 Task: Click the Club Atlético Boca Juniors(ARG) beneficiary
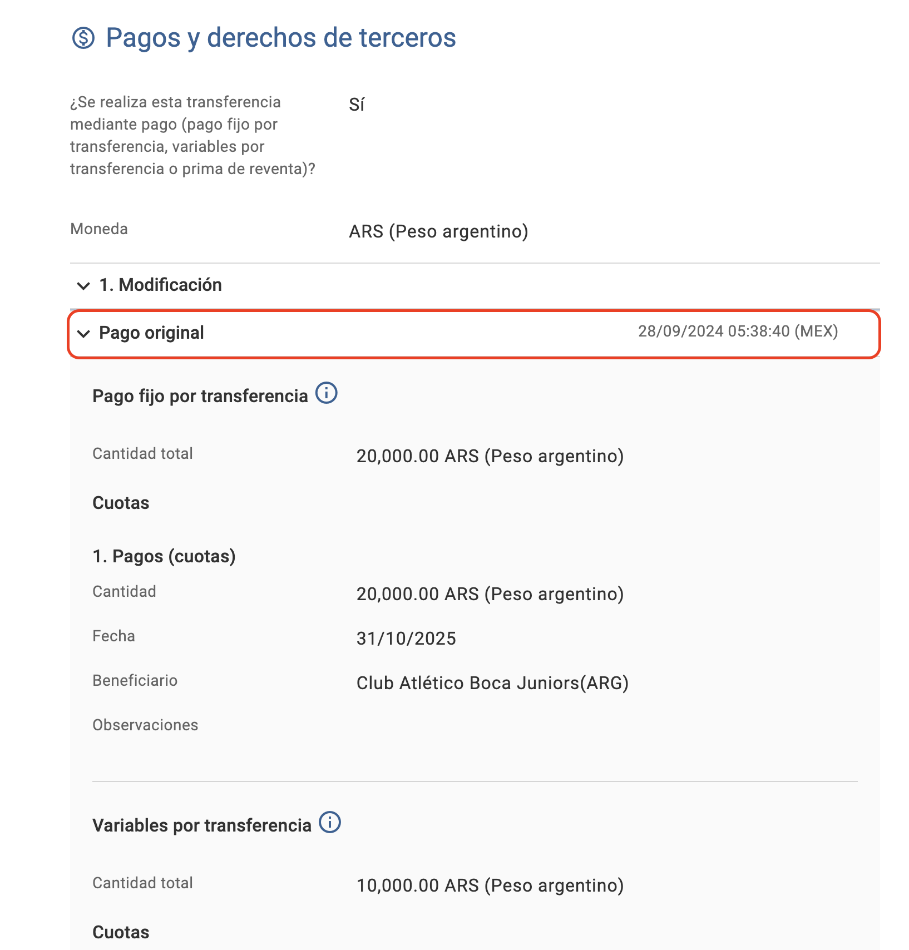coord(492,683)
